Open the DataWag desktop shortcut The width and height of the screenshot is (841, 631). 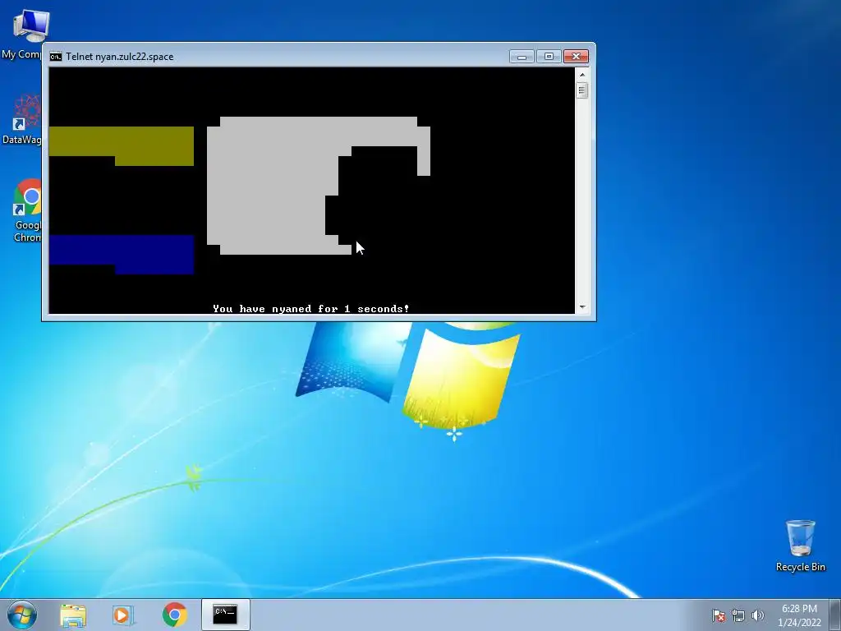click(x=21, y=119)
